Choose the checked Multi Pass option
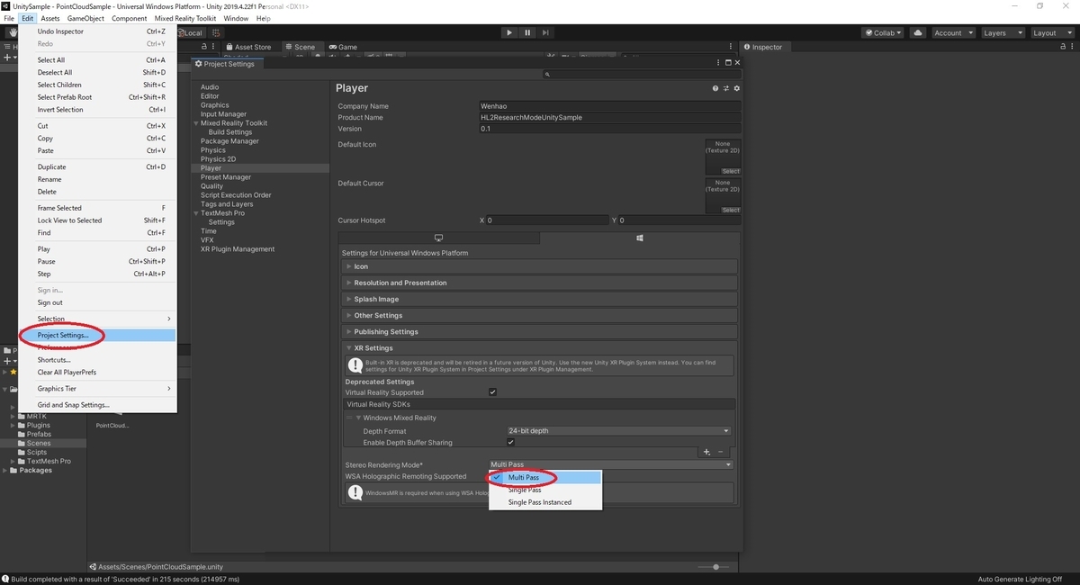 coord(544,477)
